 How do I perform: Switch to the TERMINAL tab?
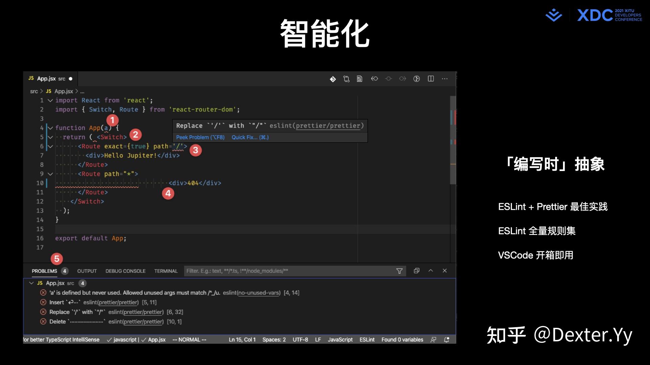(166, 271)
